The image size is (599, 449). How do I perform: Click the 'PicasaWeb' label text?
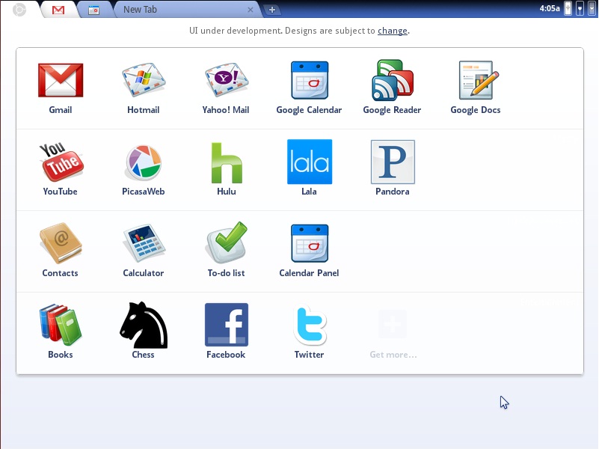pos(144,192)
